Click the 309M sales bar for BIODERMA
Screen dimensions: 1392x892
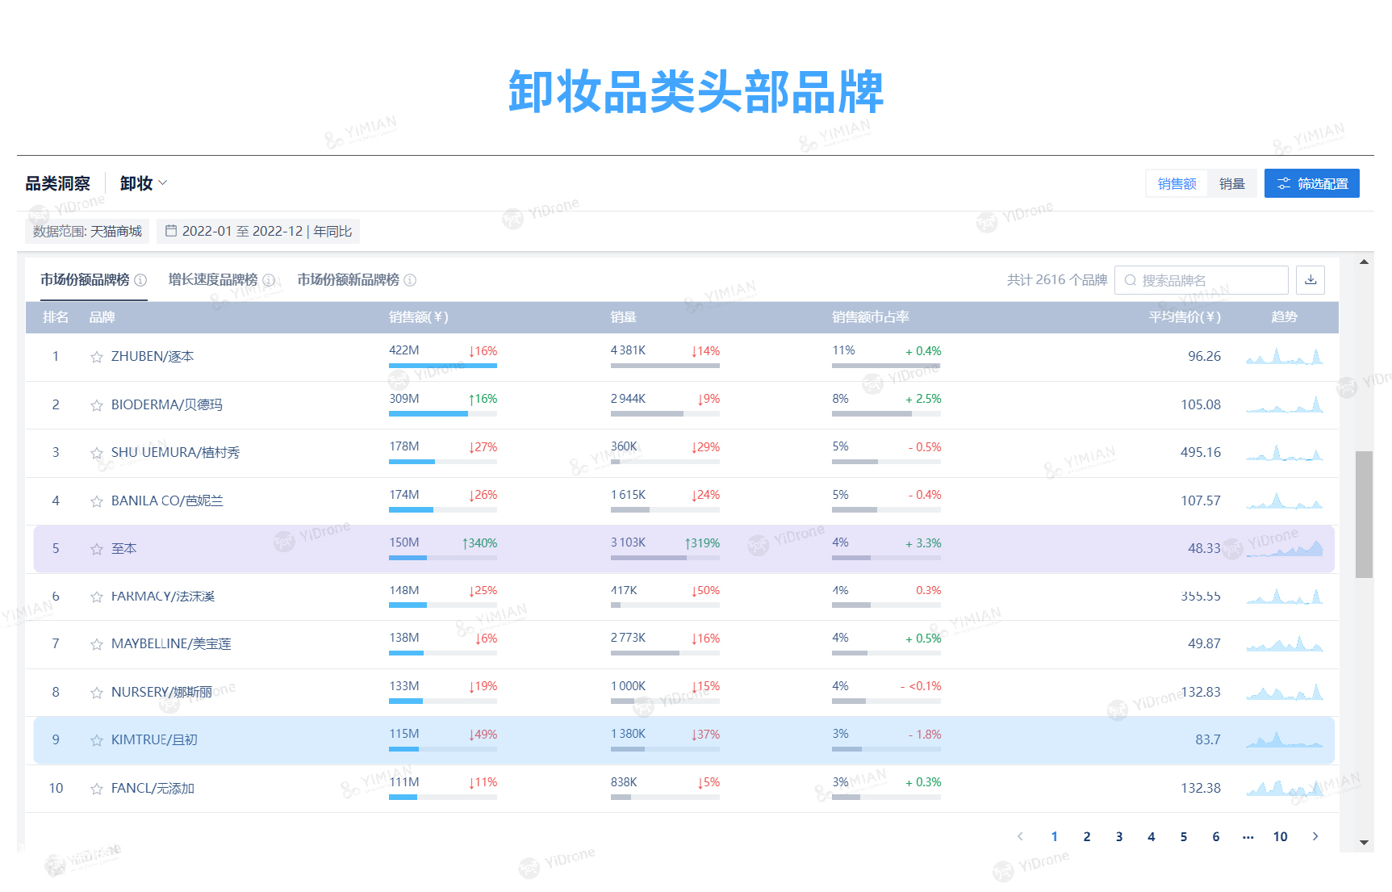click(x=443, y=414)
